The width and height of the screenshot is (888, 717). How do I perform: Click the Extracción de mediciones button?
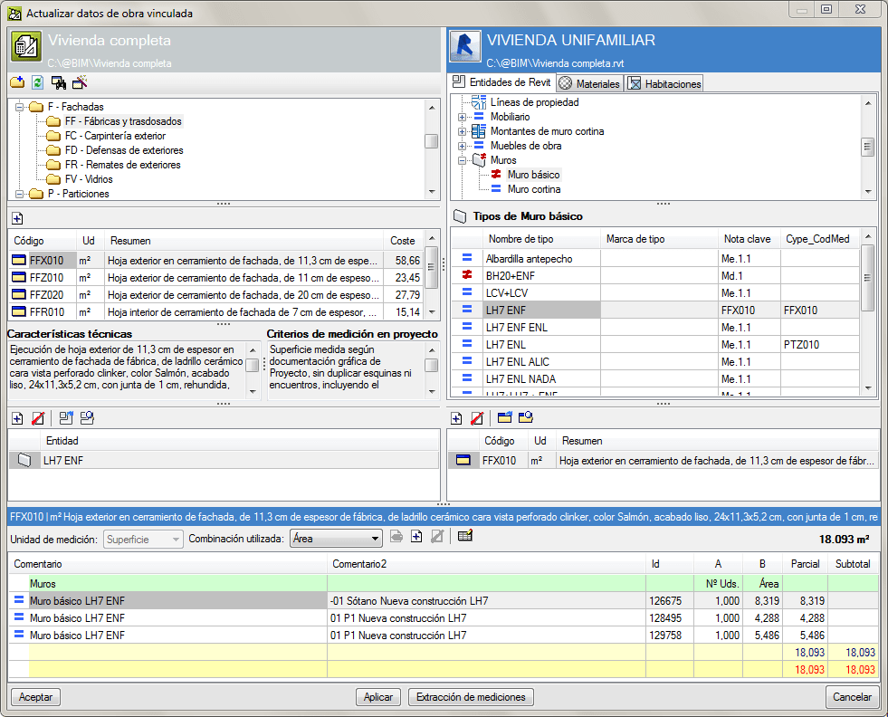coord(470,697)
